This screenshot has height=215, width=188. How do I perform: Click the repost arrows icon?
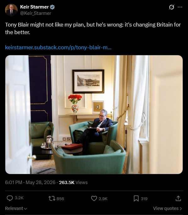(x=52, y=198)
